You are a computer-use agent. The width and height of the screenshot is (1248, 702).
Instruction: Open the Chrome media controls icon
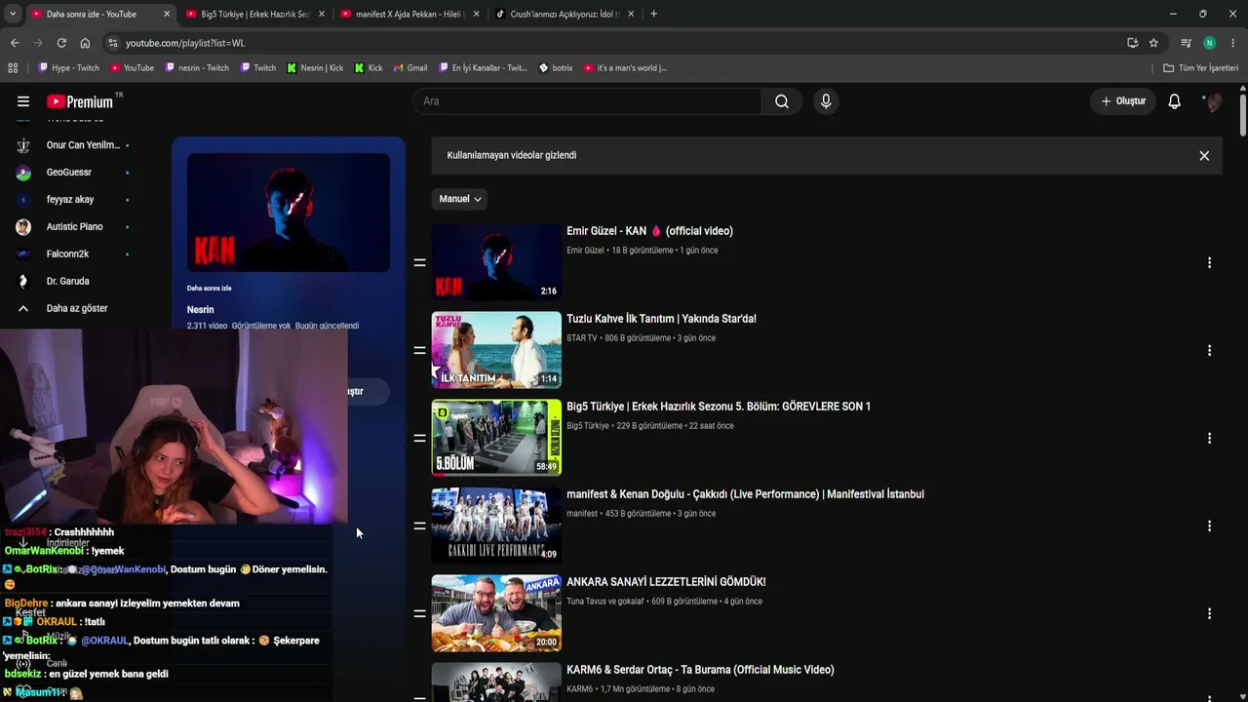coord(1187,43)
